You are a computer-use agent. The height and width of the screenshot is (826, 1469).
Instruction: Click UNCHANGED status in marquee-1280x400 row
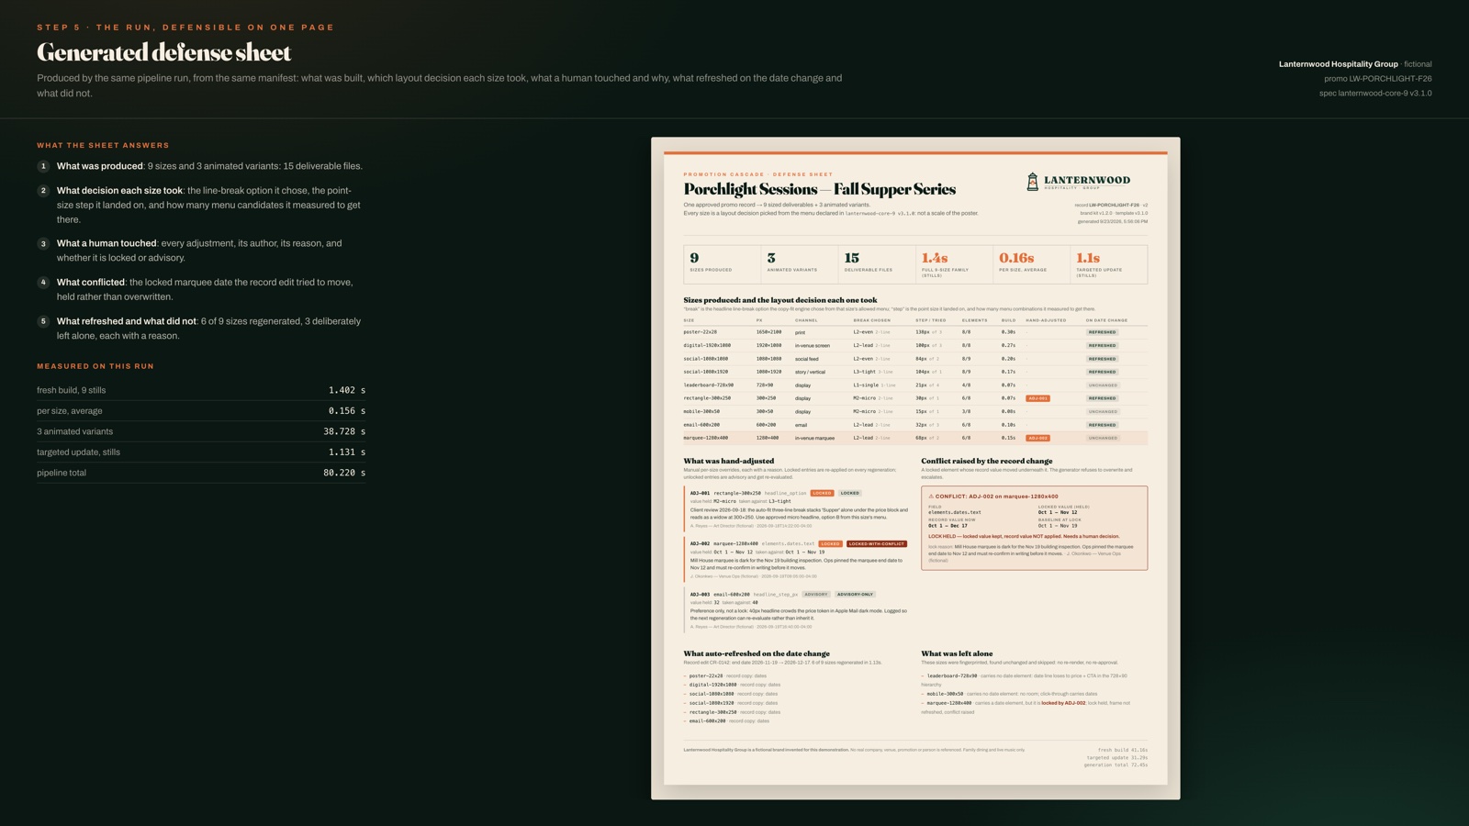[1102, 438]
